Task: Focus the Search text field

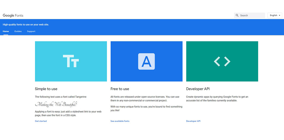Action: tap(251, 15)
